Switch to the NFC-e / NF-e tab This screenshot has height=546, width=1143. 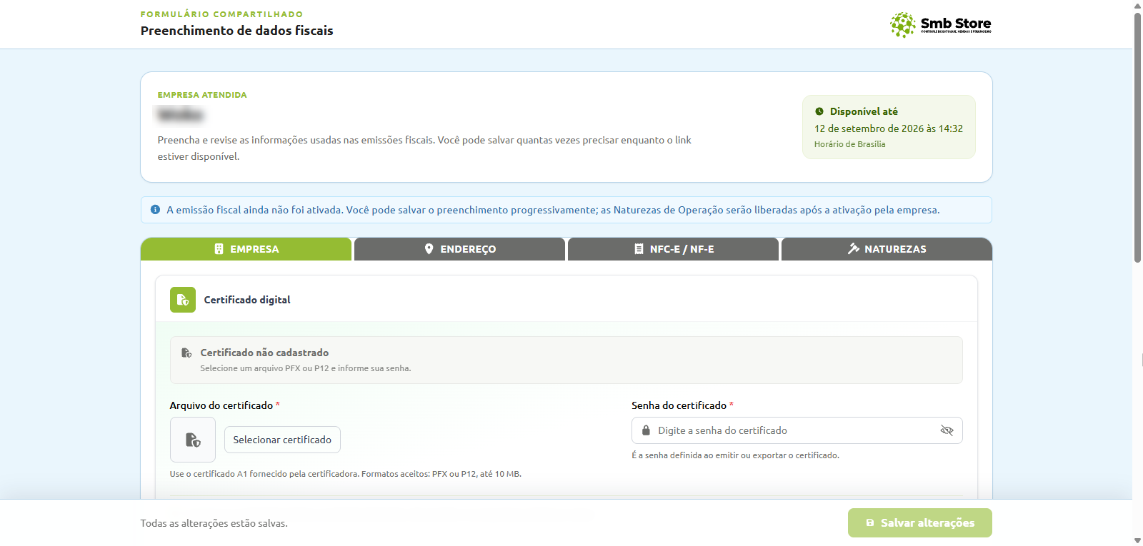click(673, 249)
